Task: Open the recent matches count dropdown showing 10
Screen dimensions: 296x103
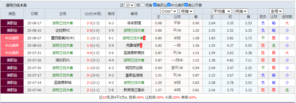Action: pyautogui.click(x=130, y=5)
